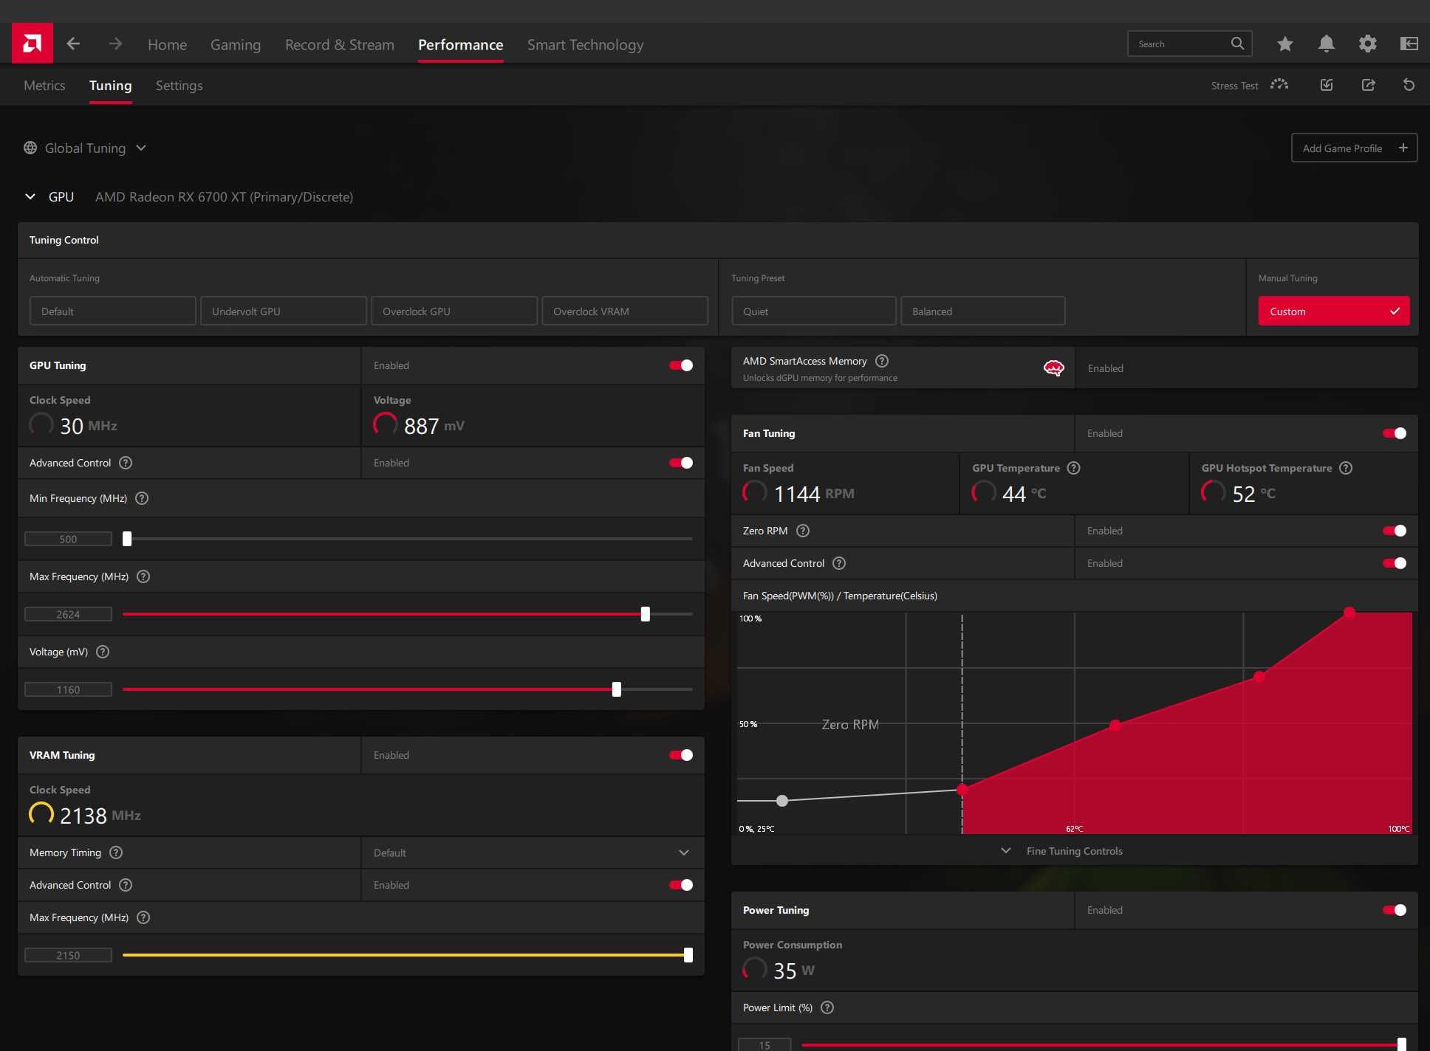The image size is (1430, 1051).
Task: Open help for GPU Max Frequency
Action: coord(143,576)
